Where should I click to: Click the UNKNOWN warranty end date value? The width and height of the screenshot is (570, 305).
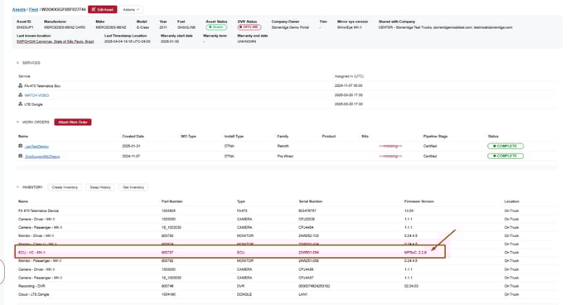pos(246,41)
